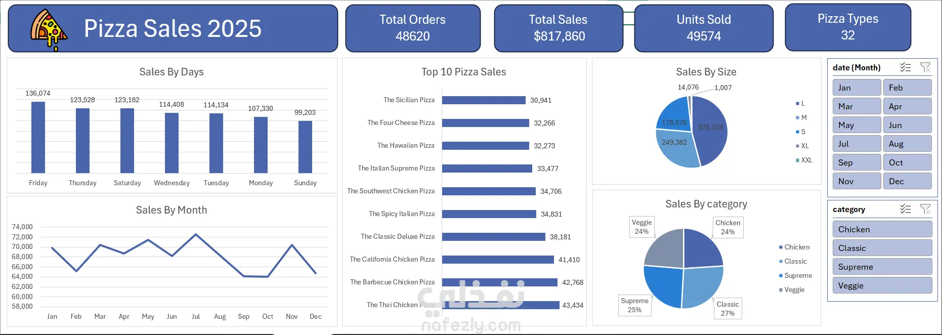
Task: Filter by Supreme category
Action: (882, 267)
